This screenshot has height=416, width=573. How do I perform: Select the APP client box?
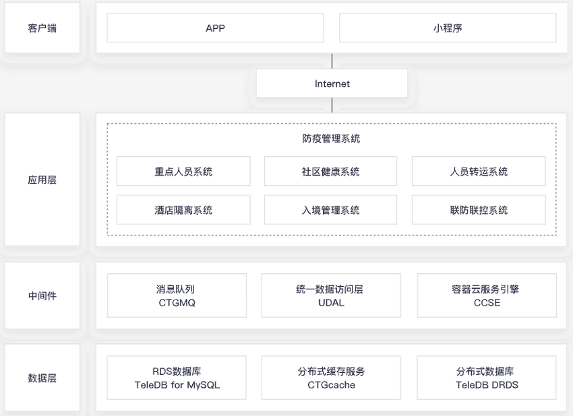point(215,28)
